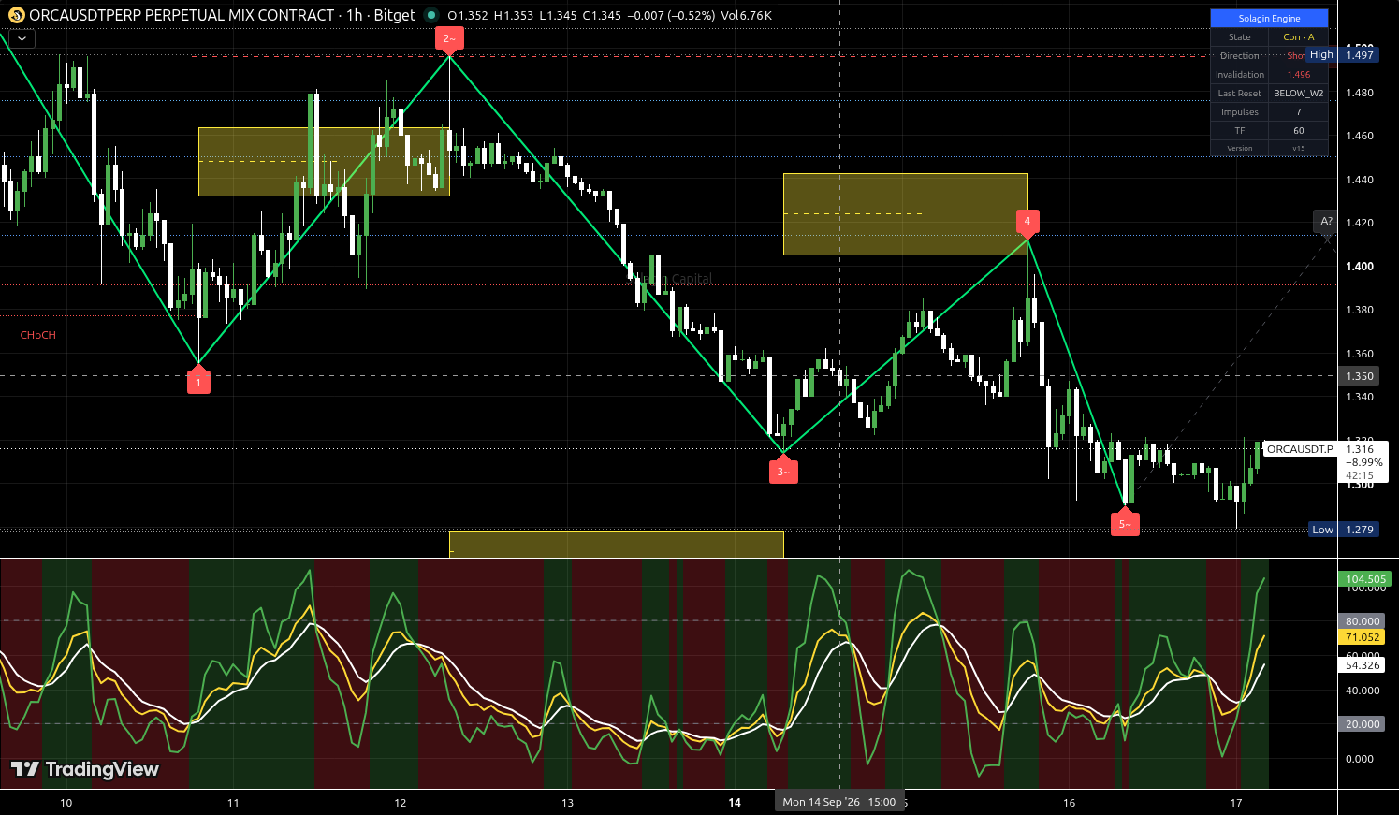Click the High 1.497 price label

pyautogui.click(x=1343, y=55)
